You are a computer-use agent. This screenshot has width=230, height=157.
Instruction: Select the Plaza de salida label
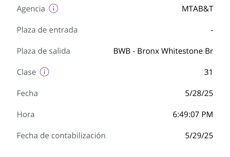coord(43,51)
